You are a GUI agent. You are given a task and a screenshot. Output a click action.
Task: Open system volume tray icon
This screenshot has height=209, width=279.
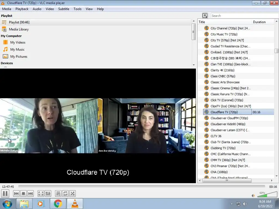point(245,204)
